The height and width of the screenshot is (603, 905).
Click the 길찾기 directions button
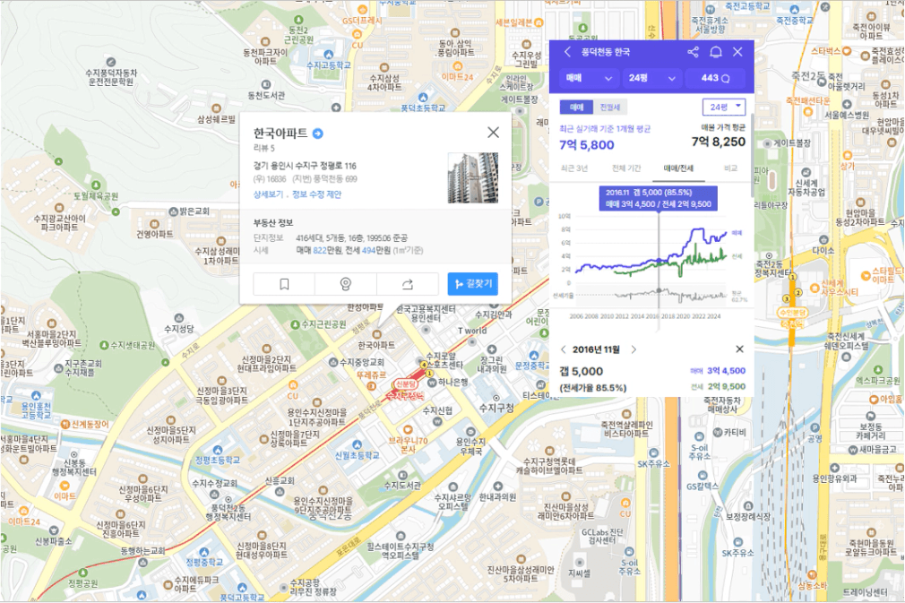pyautogui.click(x=473, y=284)
